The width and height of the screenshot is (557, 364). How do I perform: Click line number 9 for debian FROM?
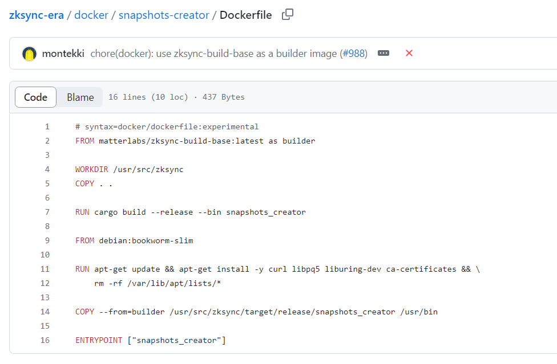pos(47,240)
